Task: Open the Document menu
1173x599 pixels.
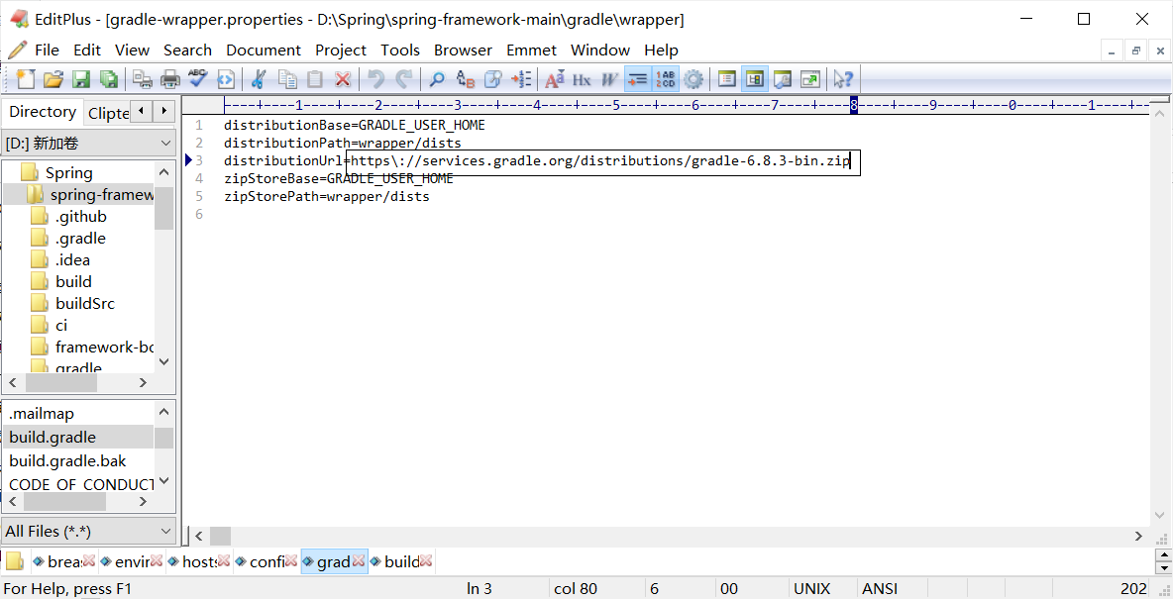Action: pos(264,50)
